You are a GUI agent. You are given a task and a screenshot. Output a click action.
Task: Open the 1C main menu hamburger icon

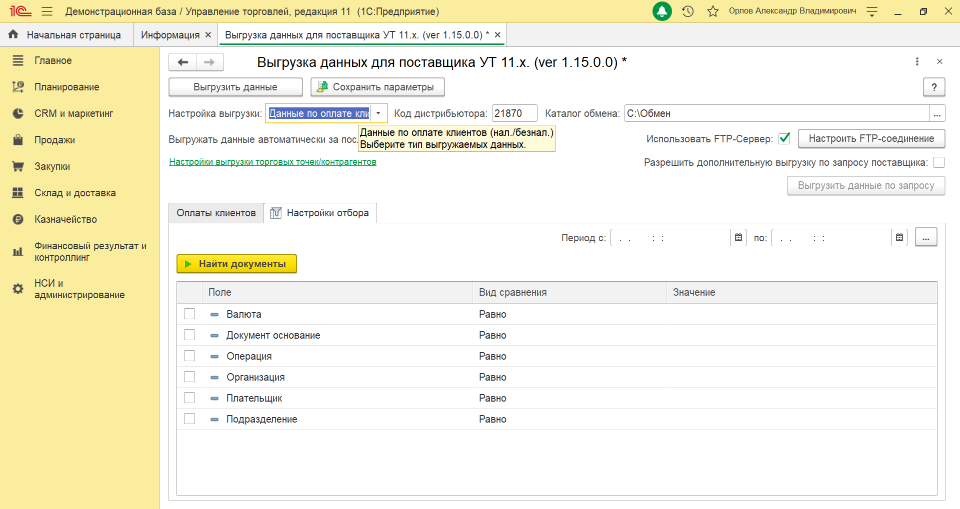pos(47,11)
